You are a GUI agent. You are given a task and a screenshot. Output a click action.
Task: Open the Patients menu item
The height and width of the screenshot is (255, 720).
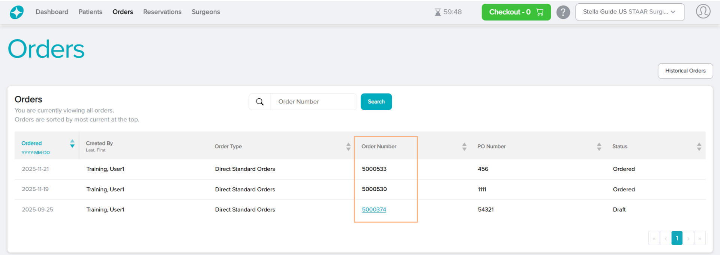tap(90, 12)
